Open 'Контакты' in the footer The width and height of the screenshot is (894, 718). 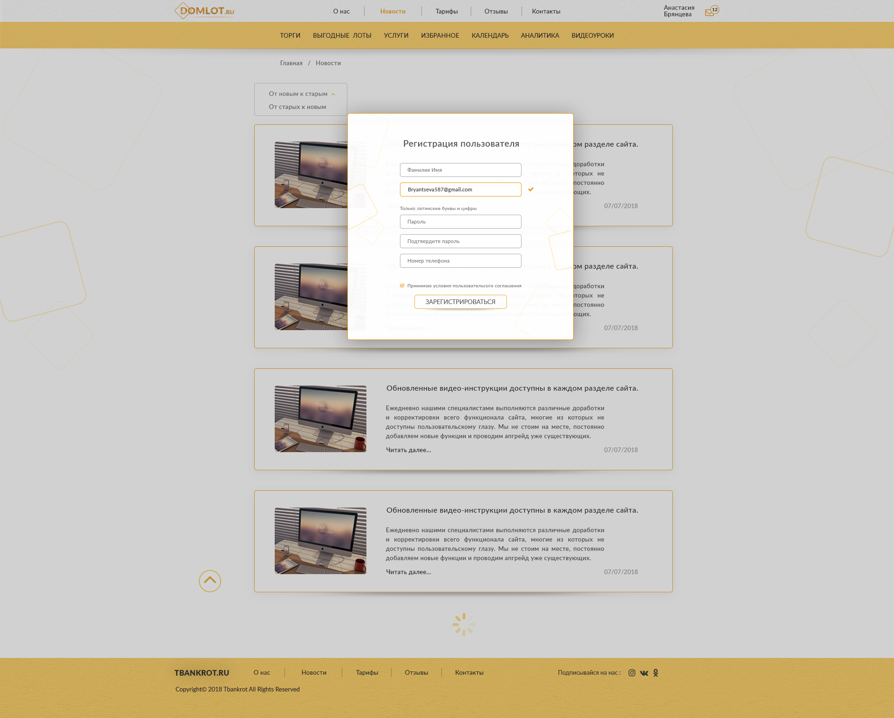469,673
